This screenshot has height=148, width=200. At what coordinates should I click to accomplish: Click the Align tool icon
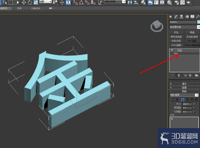pyautogui.click(x=136, y=3)
